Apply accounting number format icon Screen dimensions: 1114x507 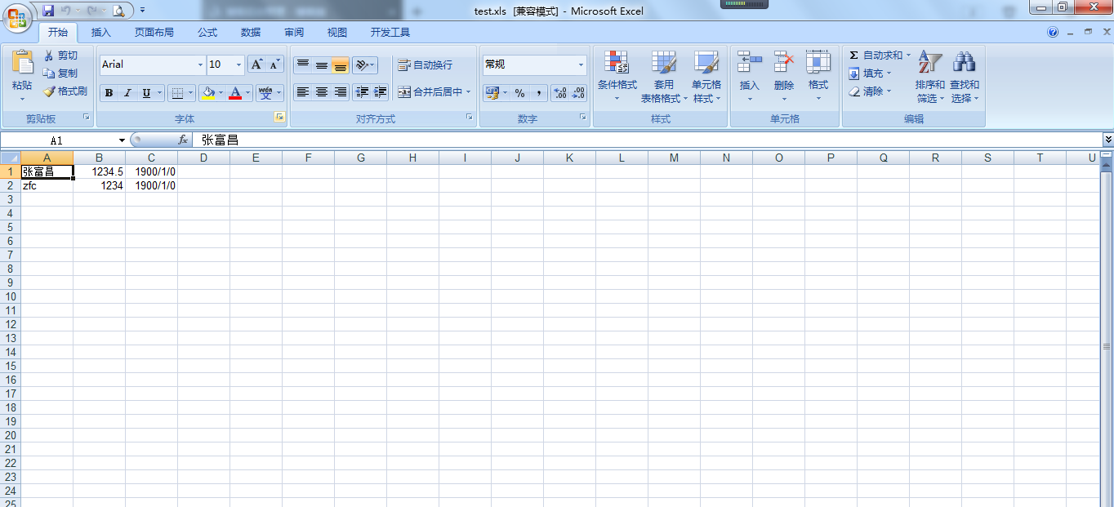(x=492, y=93)
